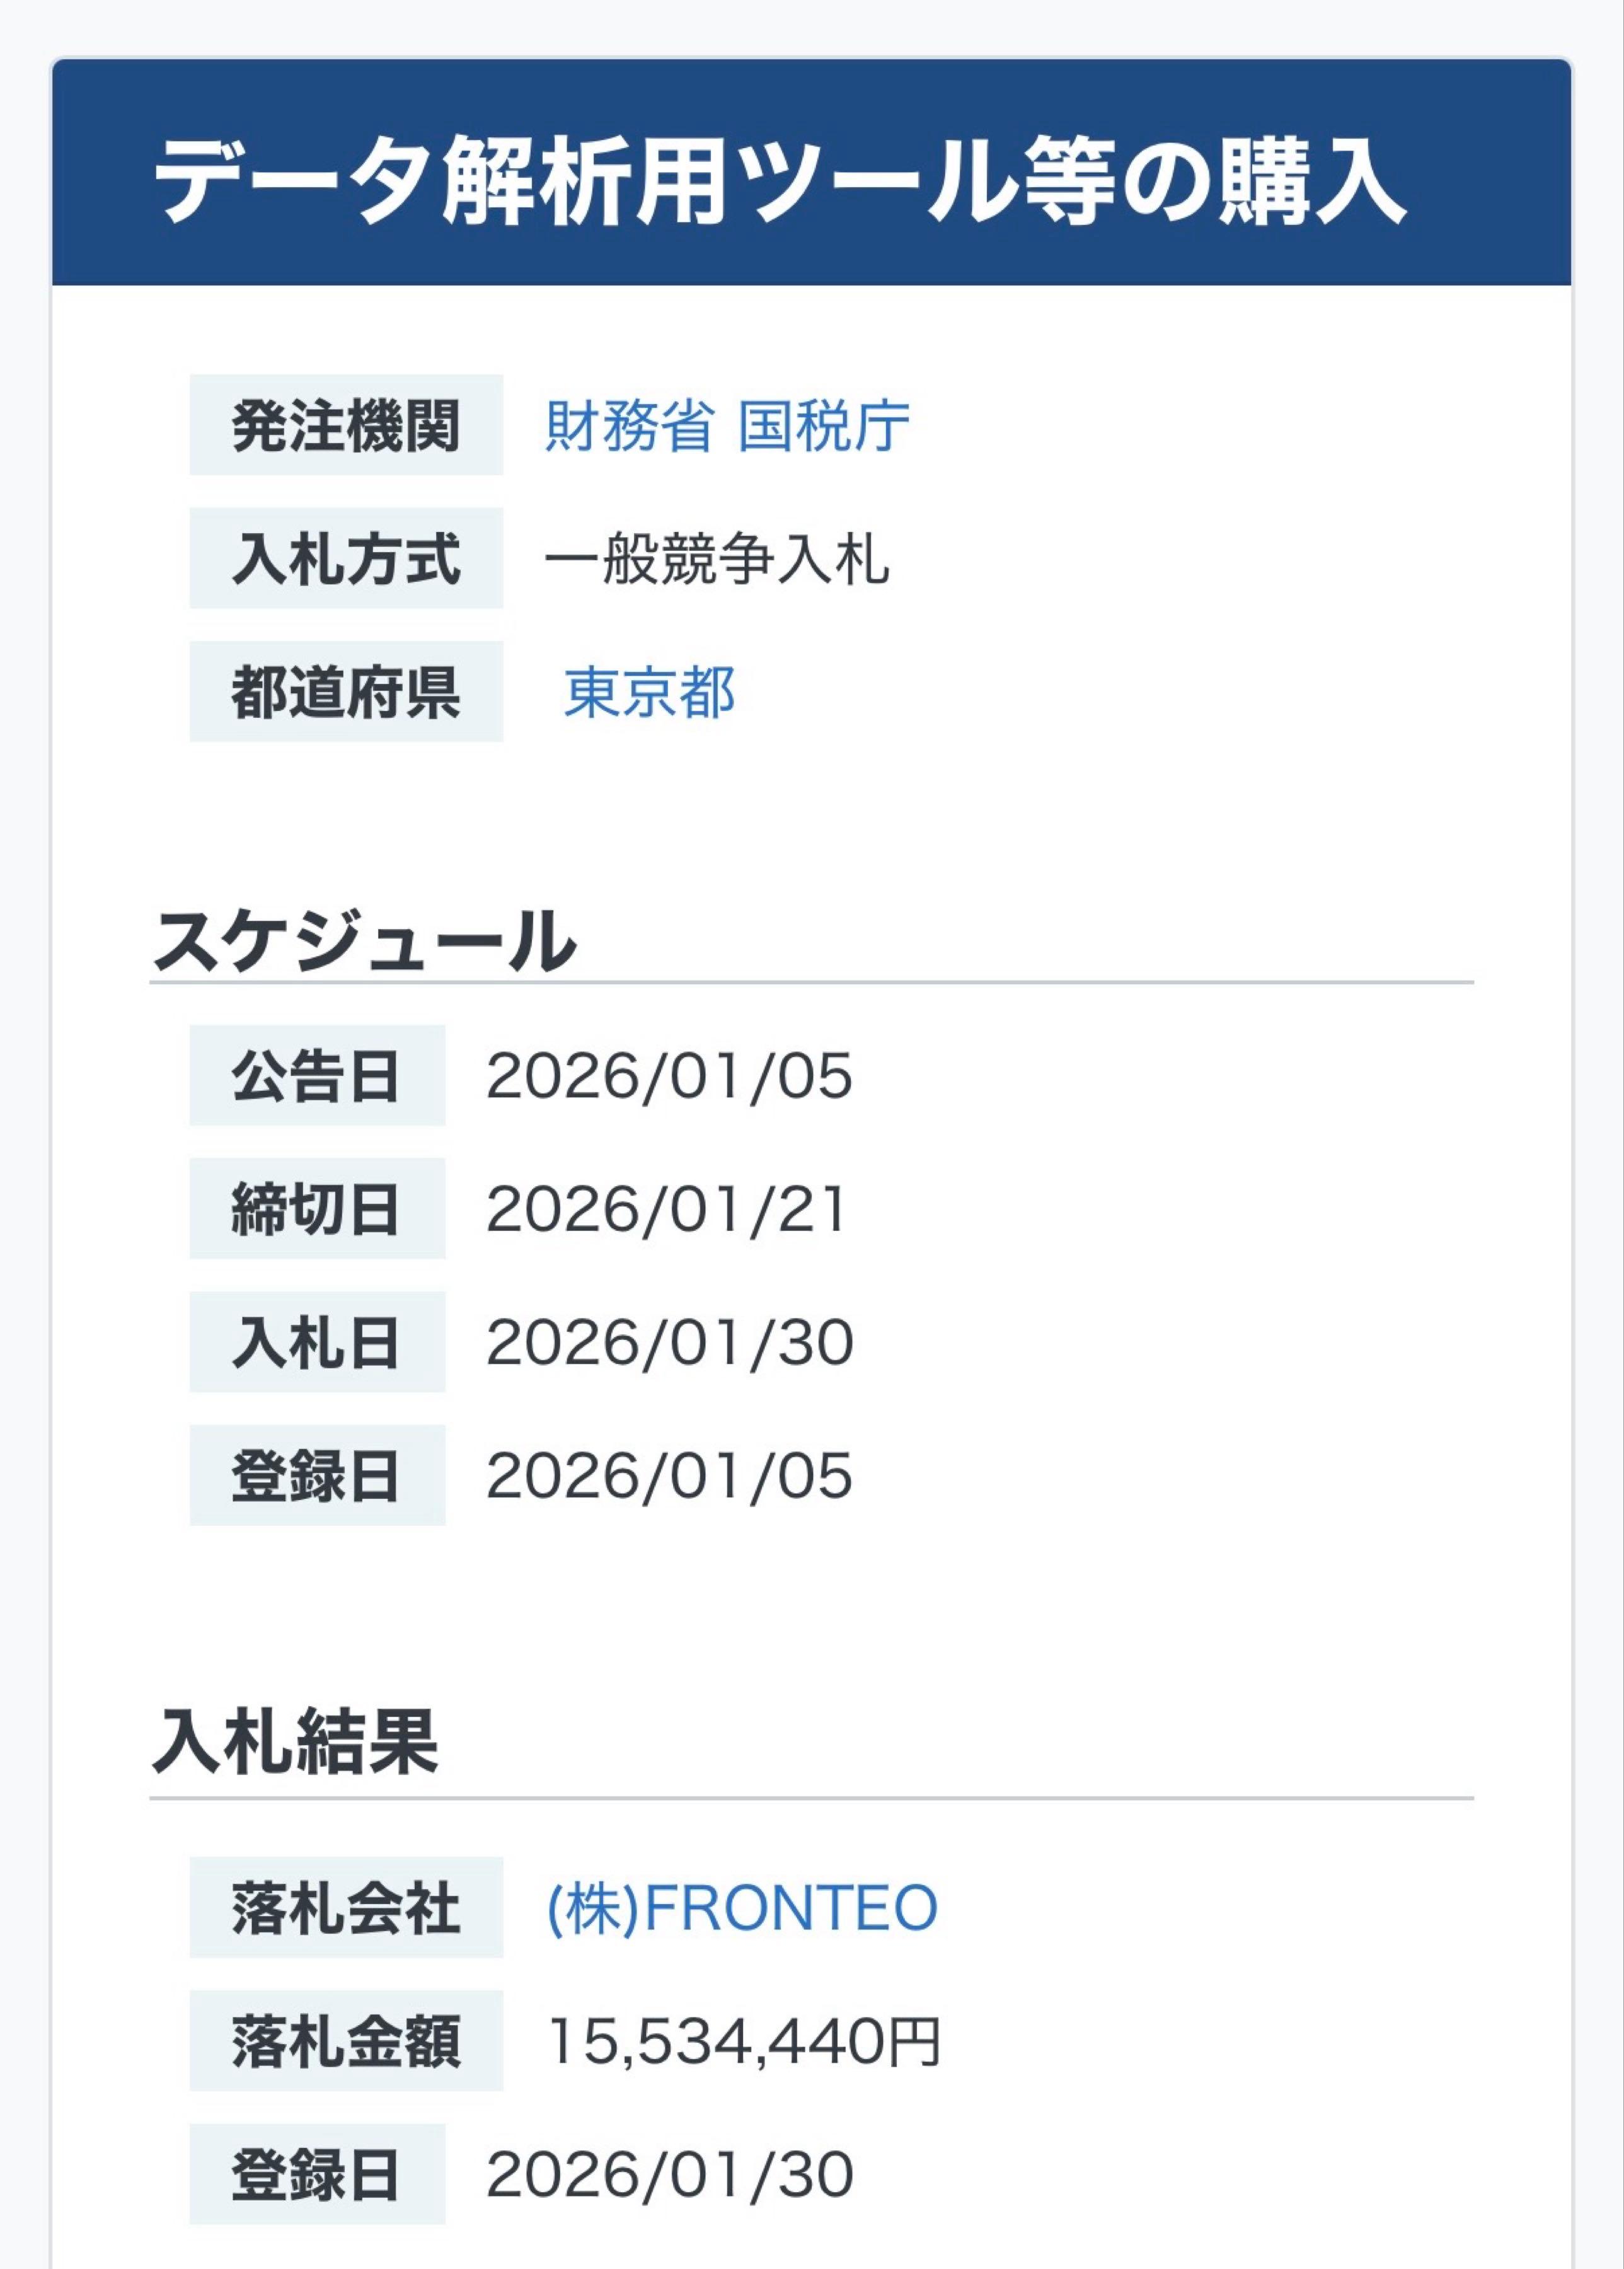Click the date value beside 入札日

coord(669,1342)
